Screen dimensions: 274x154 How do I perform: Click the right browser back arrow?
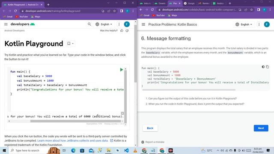pos(141,9)
